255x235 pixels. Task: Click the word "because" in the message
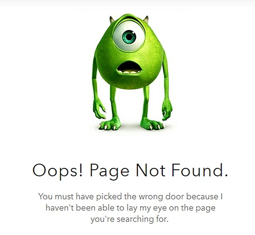[202, 196]
